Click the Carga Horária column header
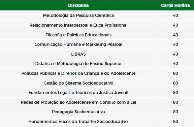 click(x=175, y=5)
